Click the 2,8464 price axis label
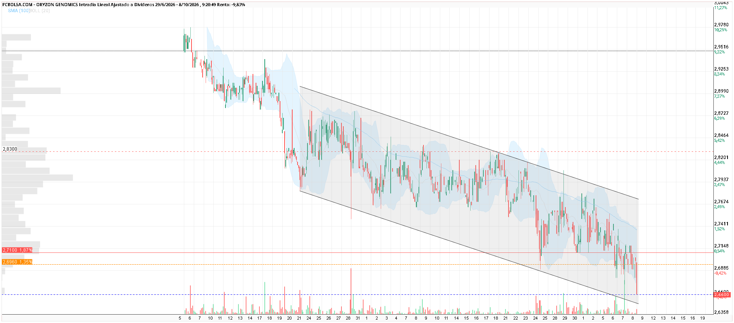This screenshot has height=323, width=734. click(x=721, y=135)
